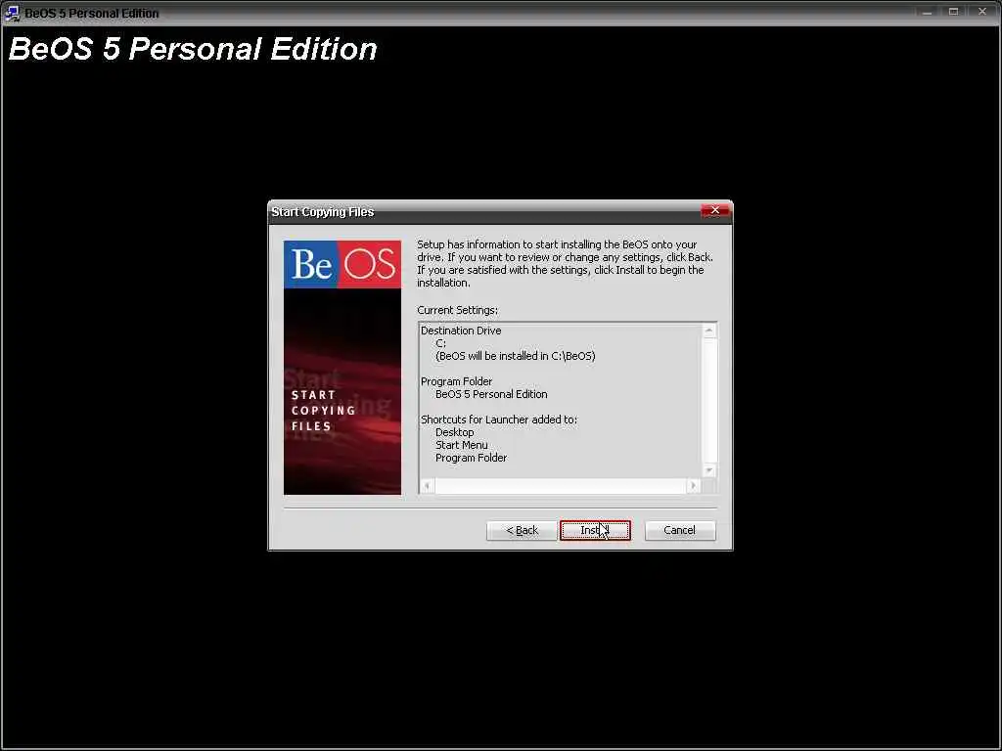Viewport: 1002px width, 751px height.
Task: Close the Start Copying Files dialog
Action: (715, 211)
